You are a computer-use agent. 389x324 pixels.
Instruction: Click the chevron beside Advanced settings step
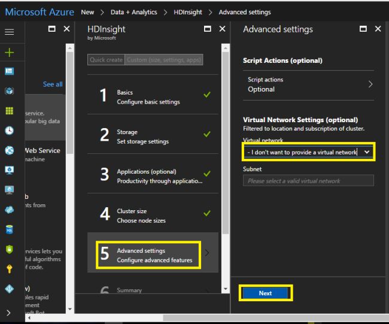(x=207, y=253)
